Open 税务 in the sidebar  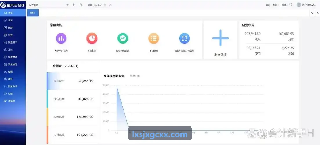pyautogui.click(x=13, y=79)
